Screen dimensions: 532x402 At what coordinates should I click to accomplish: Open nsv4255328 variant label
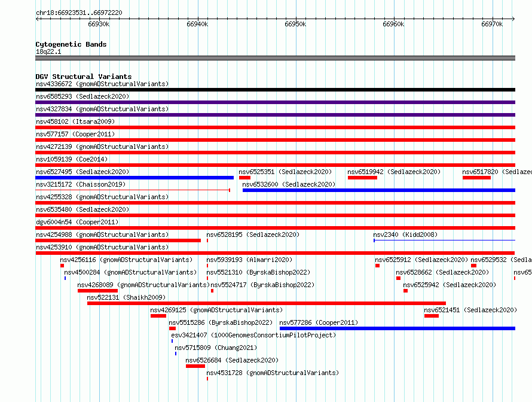tap(102, 197)
